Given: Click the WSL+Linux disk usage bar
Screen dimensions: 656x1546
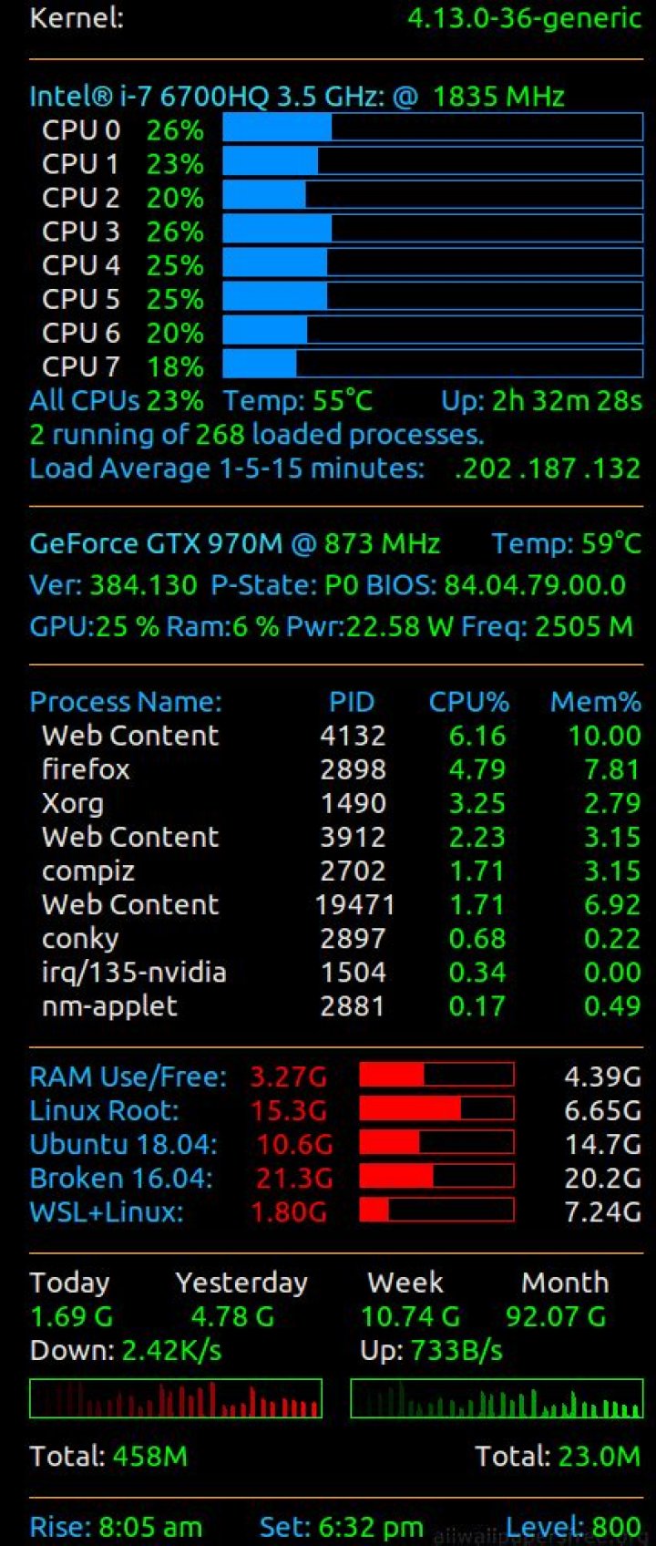Looking at the screenshot, I should click(436, 1210).
